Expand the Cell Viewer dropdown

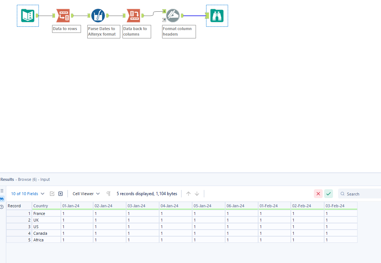pyautogui.click(x=85, y=193)
